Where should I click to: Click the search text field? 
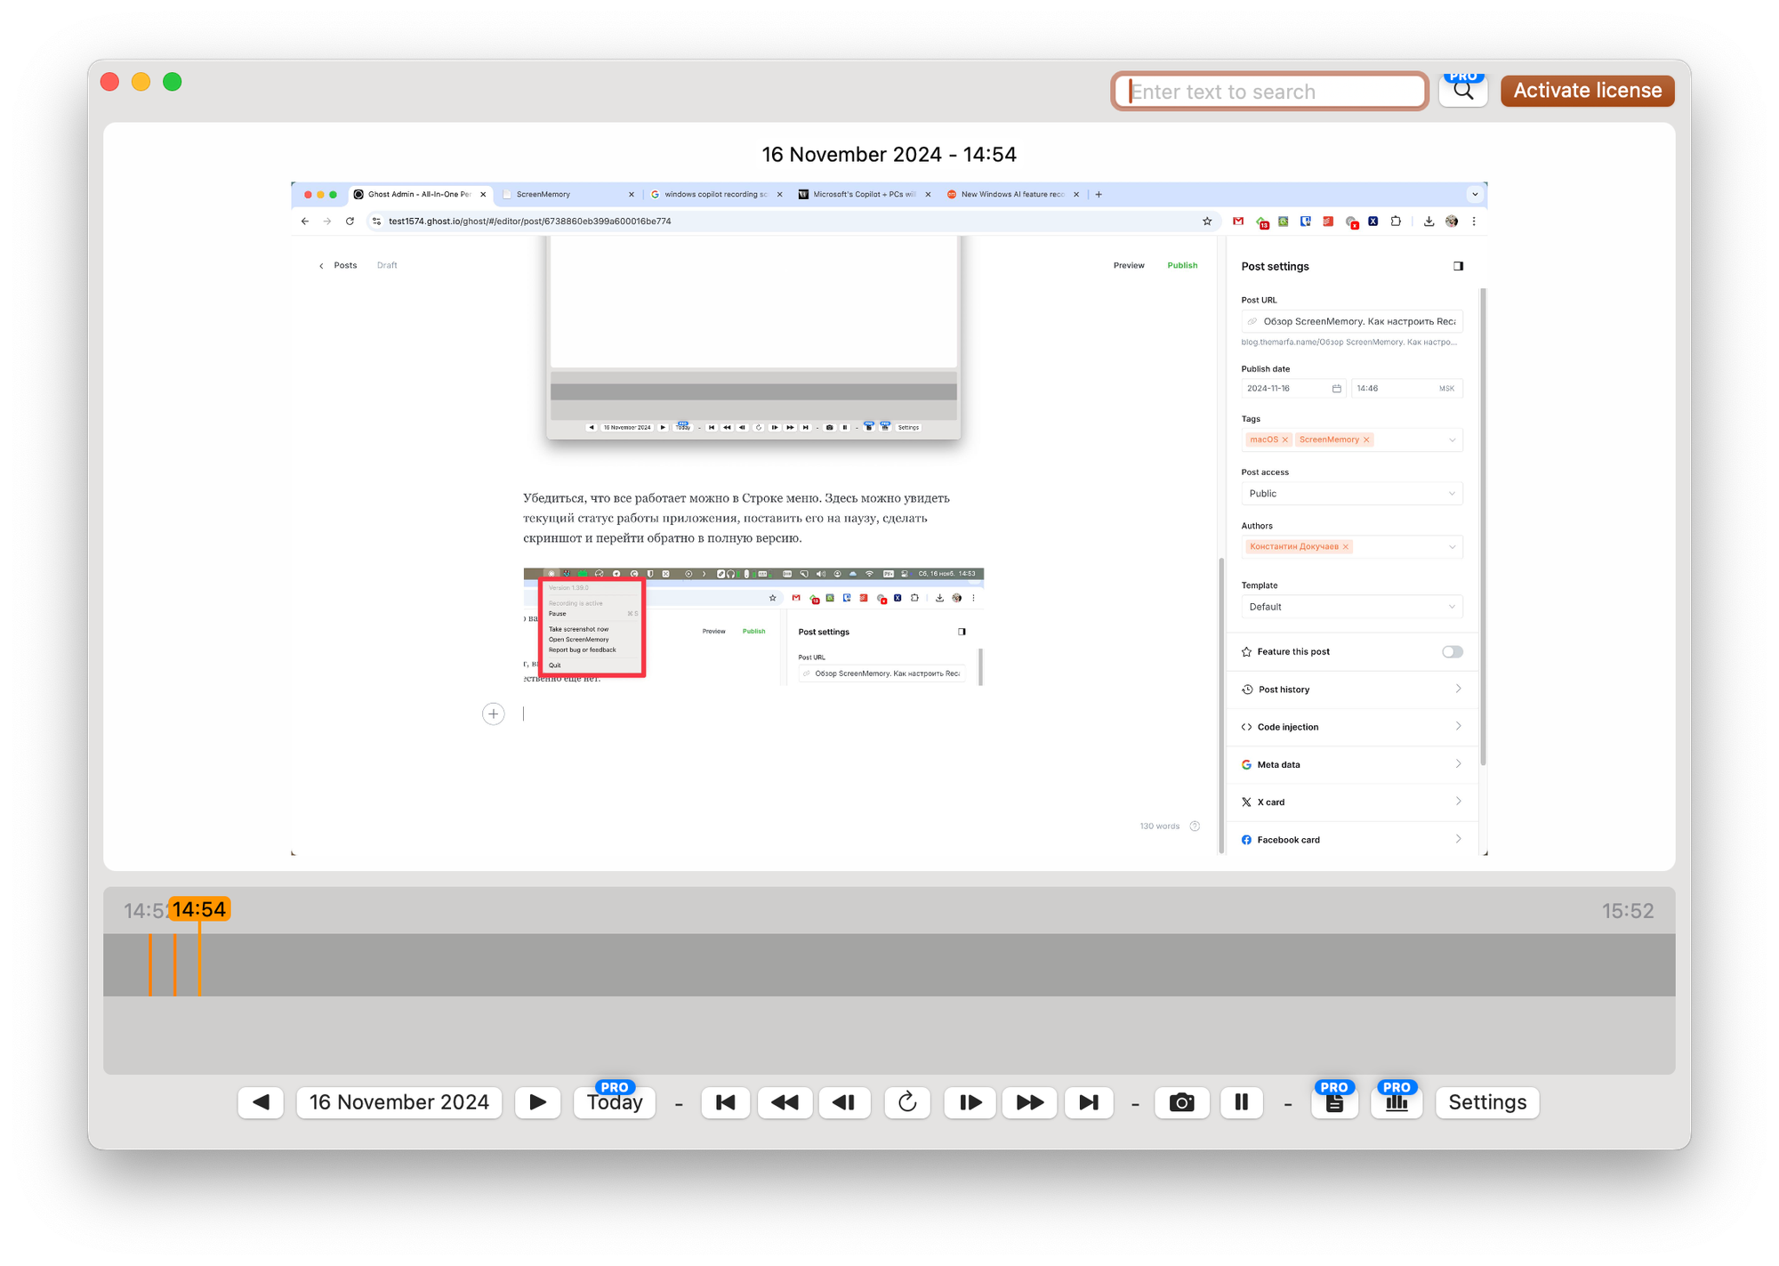click(1269, 92)
